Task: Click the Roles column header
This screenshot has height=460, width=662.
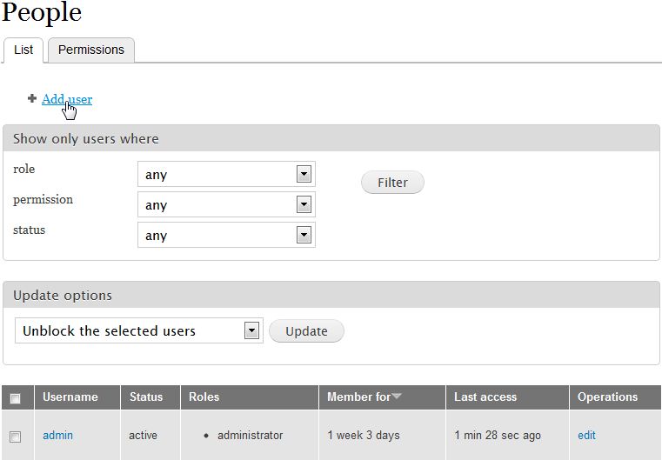Action: click(x=204, y=397)
